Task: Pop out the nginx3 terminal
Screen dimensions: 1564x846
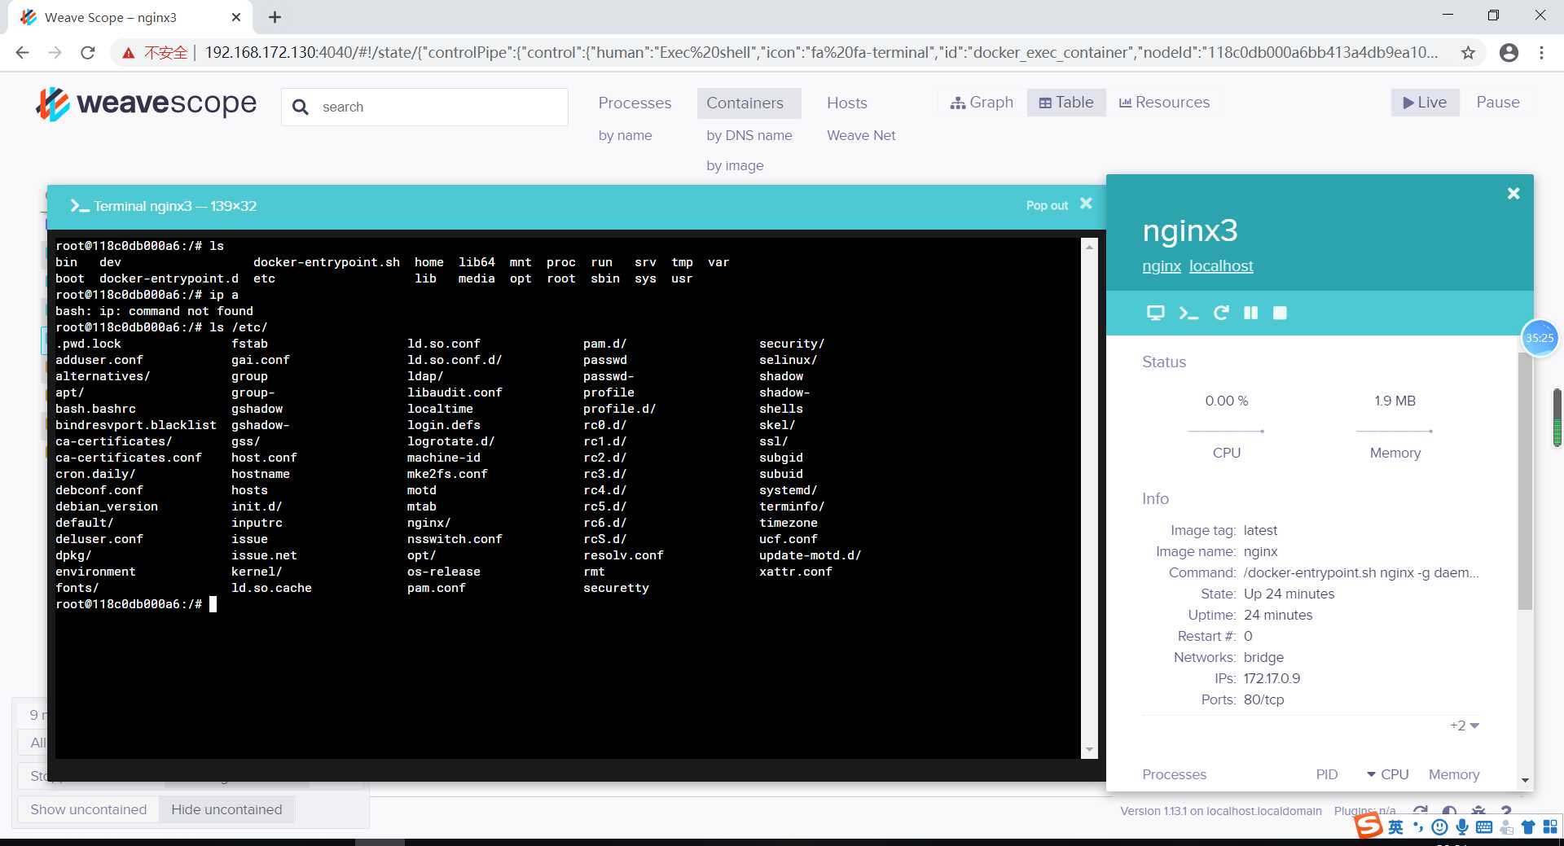Action: pyautogui.click(x=1047, y=205)
